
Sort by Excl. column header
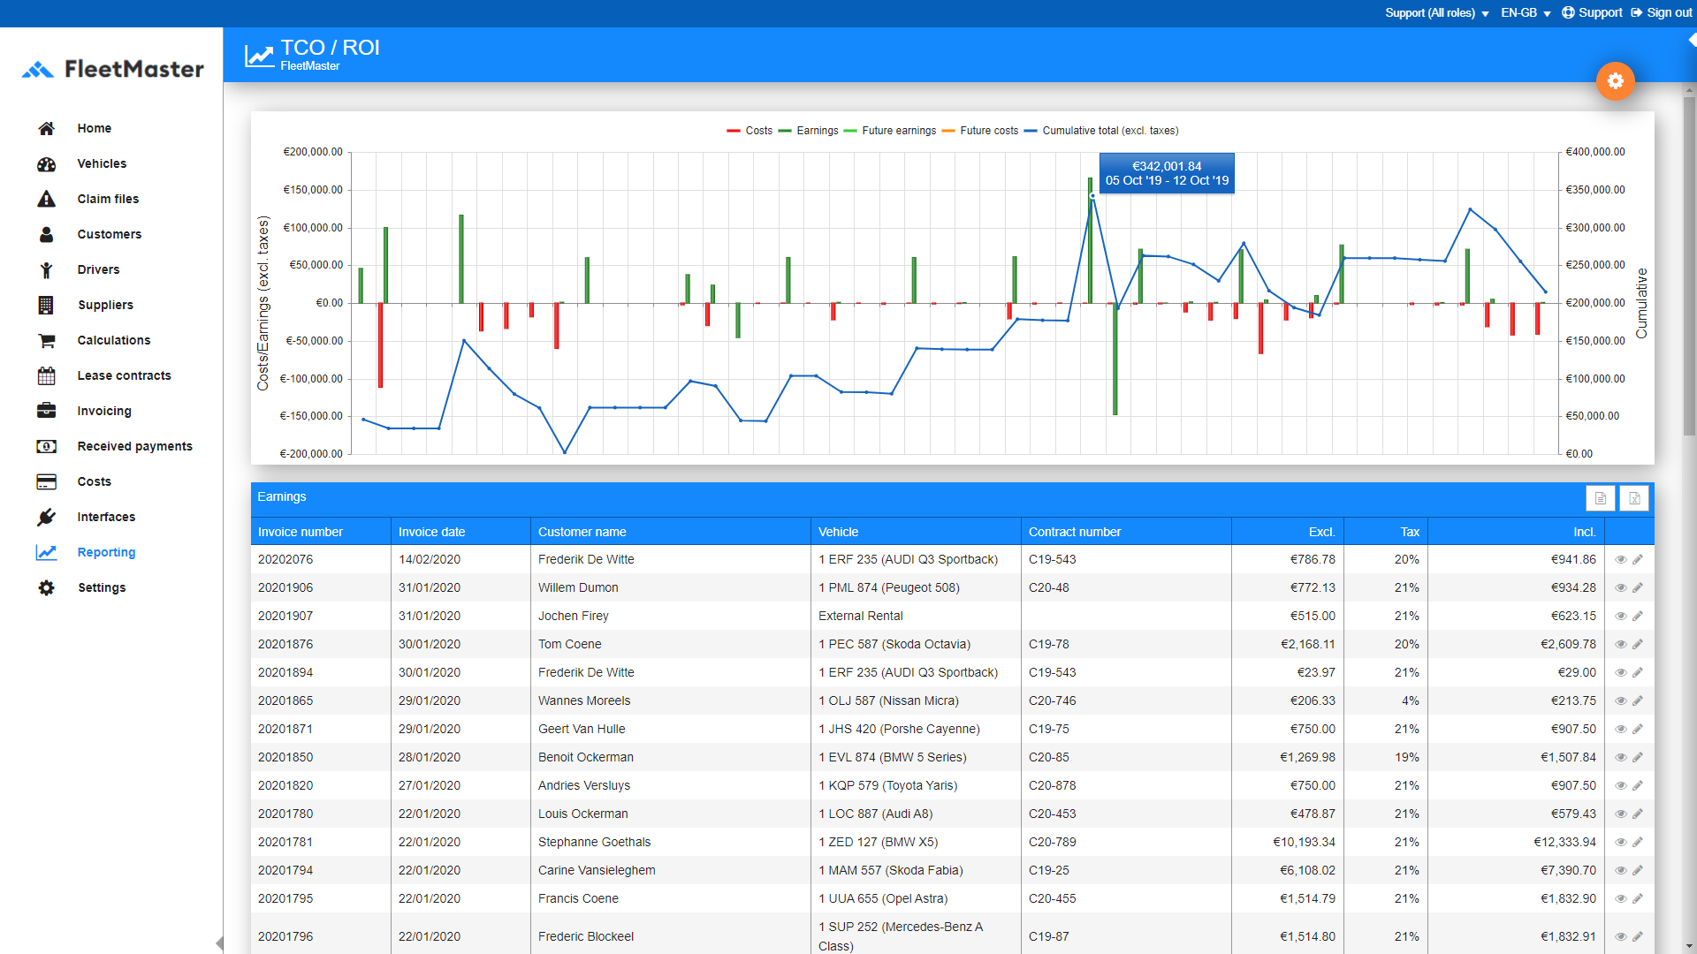point(1287,532)
